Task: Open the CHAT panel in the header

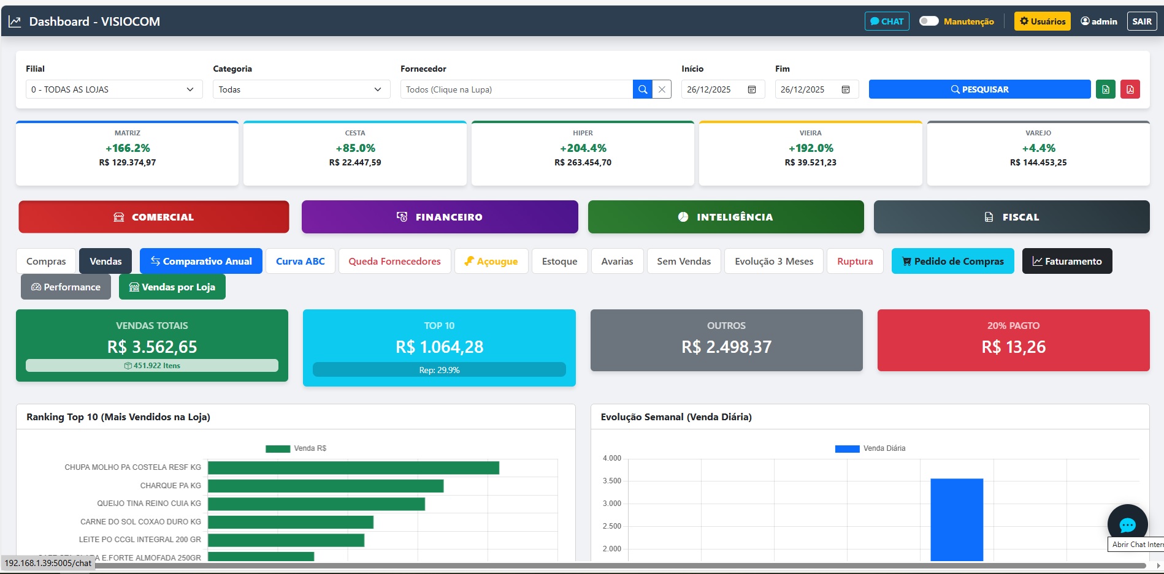Action: click(x=887, y=21)
